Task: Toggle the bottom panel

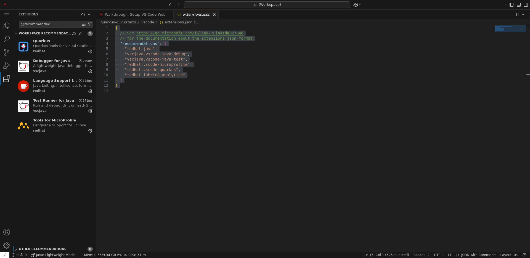Action: (x=519, y=5)
